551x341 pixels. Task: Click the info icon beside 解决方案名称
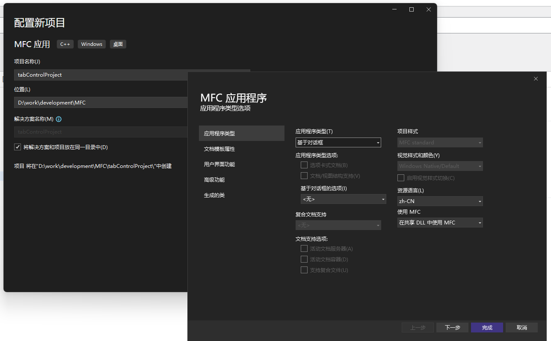pos(59,119)
